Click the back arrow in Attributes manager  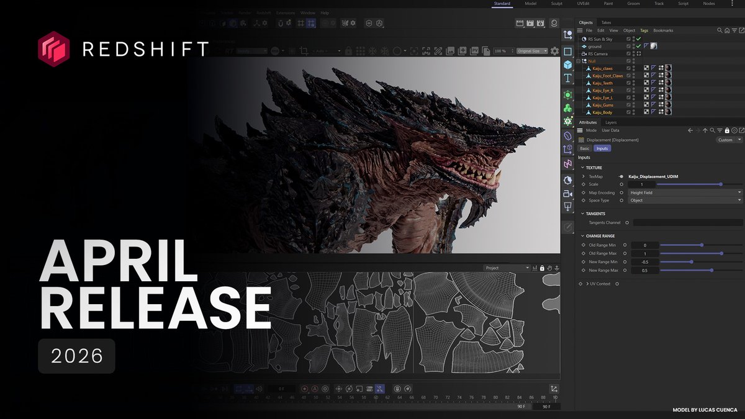(x=690, y=130)
